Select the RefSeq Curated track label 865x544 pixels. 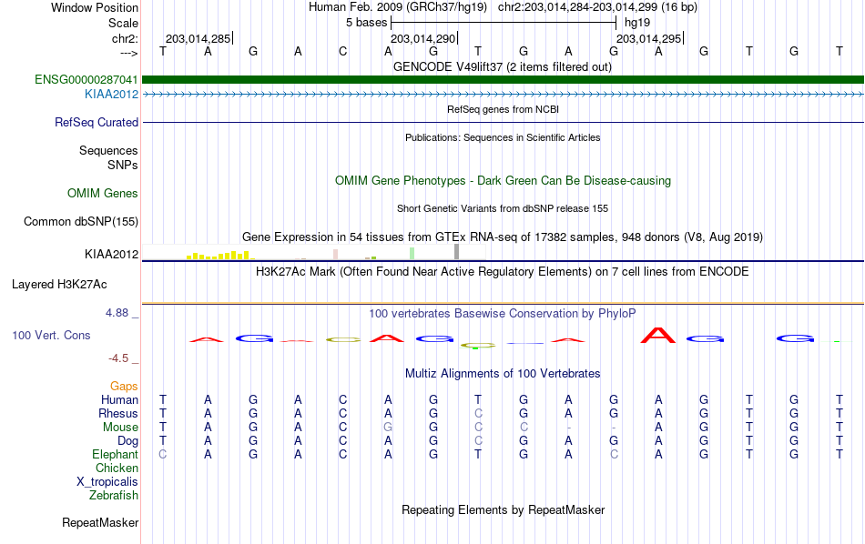pos(97,123)
